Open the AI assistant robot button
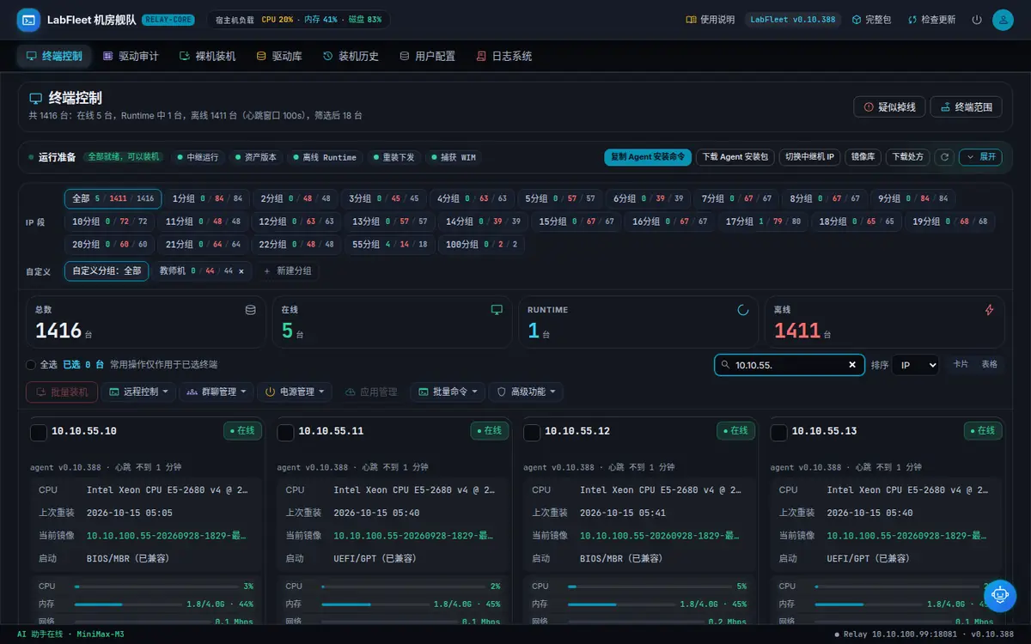The width and height of the screenshot is (1031, 644). [x=999, y=594]
